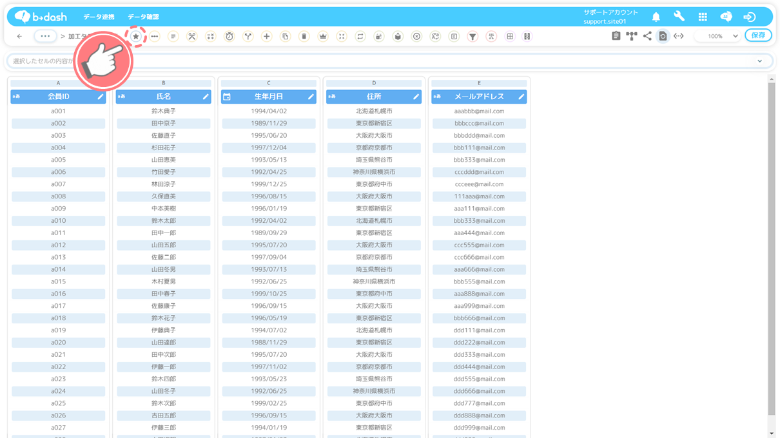Click the copy icon in the toolbar
This screenshot has height=438, width=780.
point(285,37)
